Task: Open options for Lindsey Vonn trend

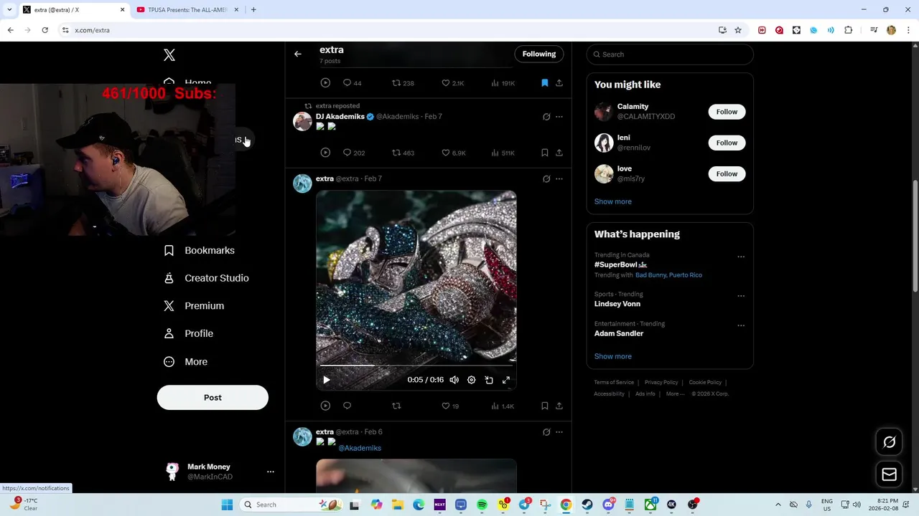Action: click(x=741, y=296)
